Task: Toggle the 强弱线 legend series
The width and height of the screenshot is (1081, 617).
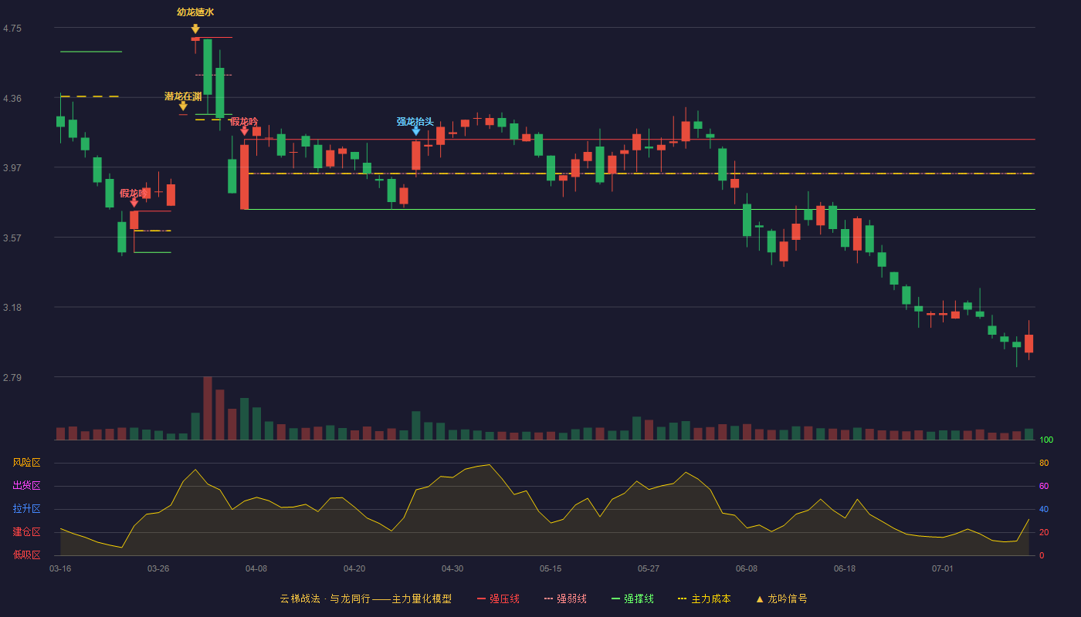Action: pyautogui.click(x=565, y=598)
